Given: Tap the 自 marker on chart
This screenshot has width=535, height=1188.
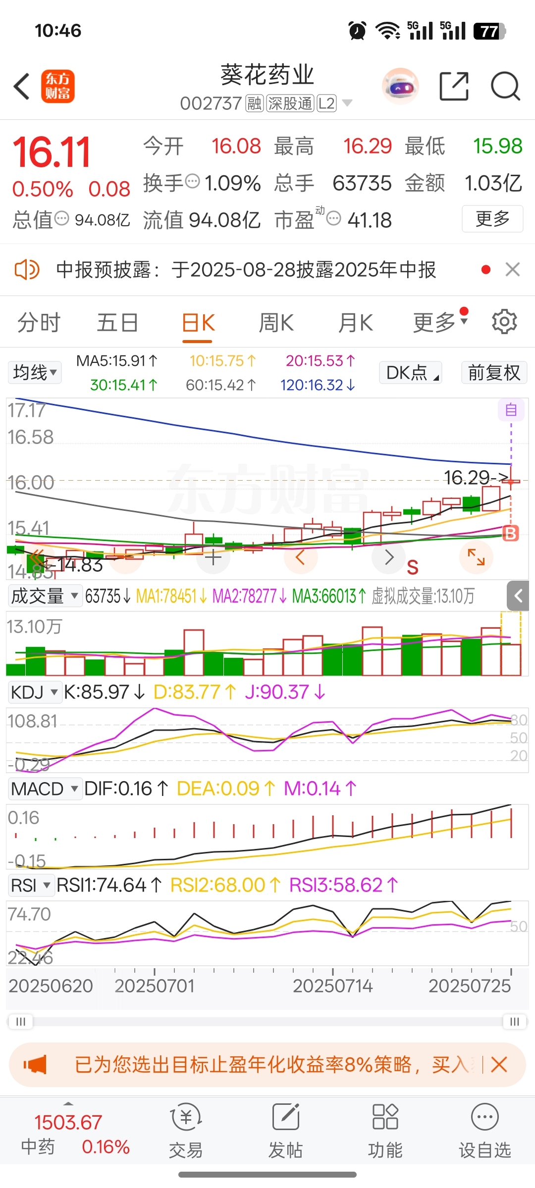Looking at the screenshot, I should (511, 410).
